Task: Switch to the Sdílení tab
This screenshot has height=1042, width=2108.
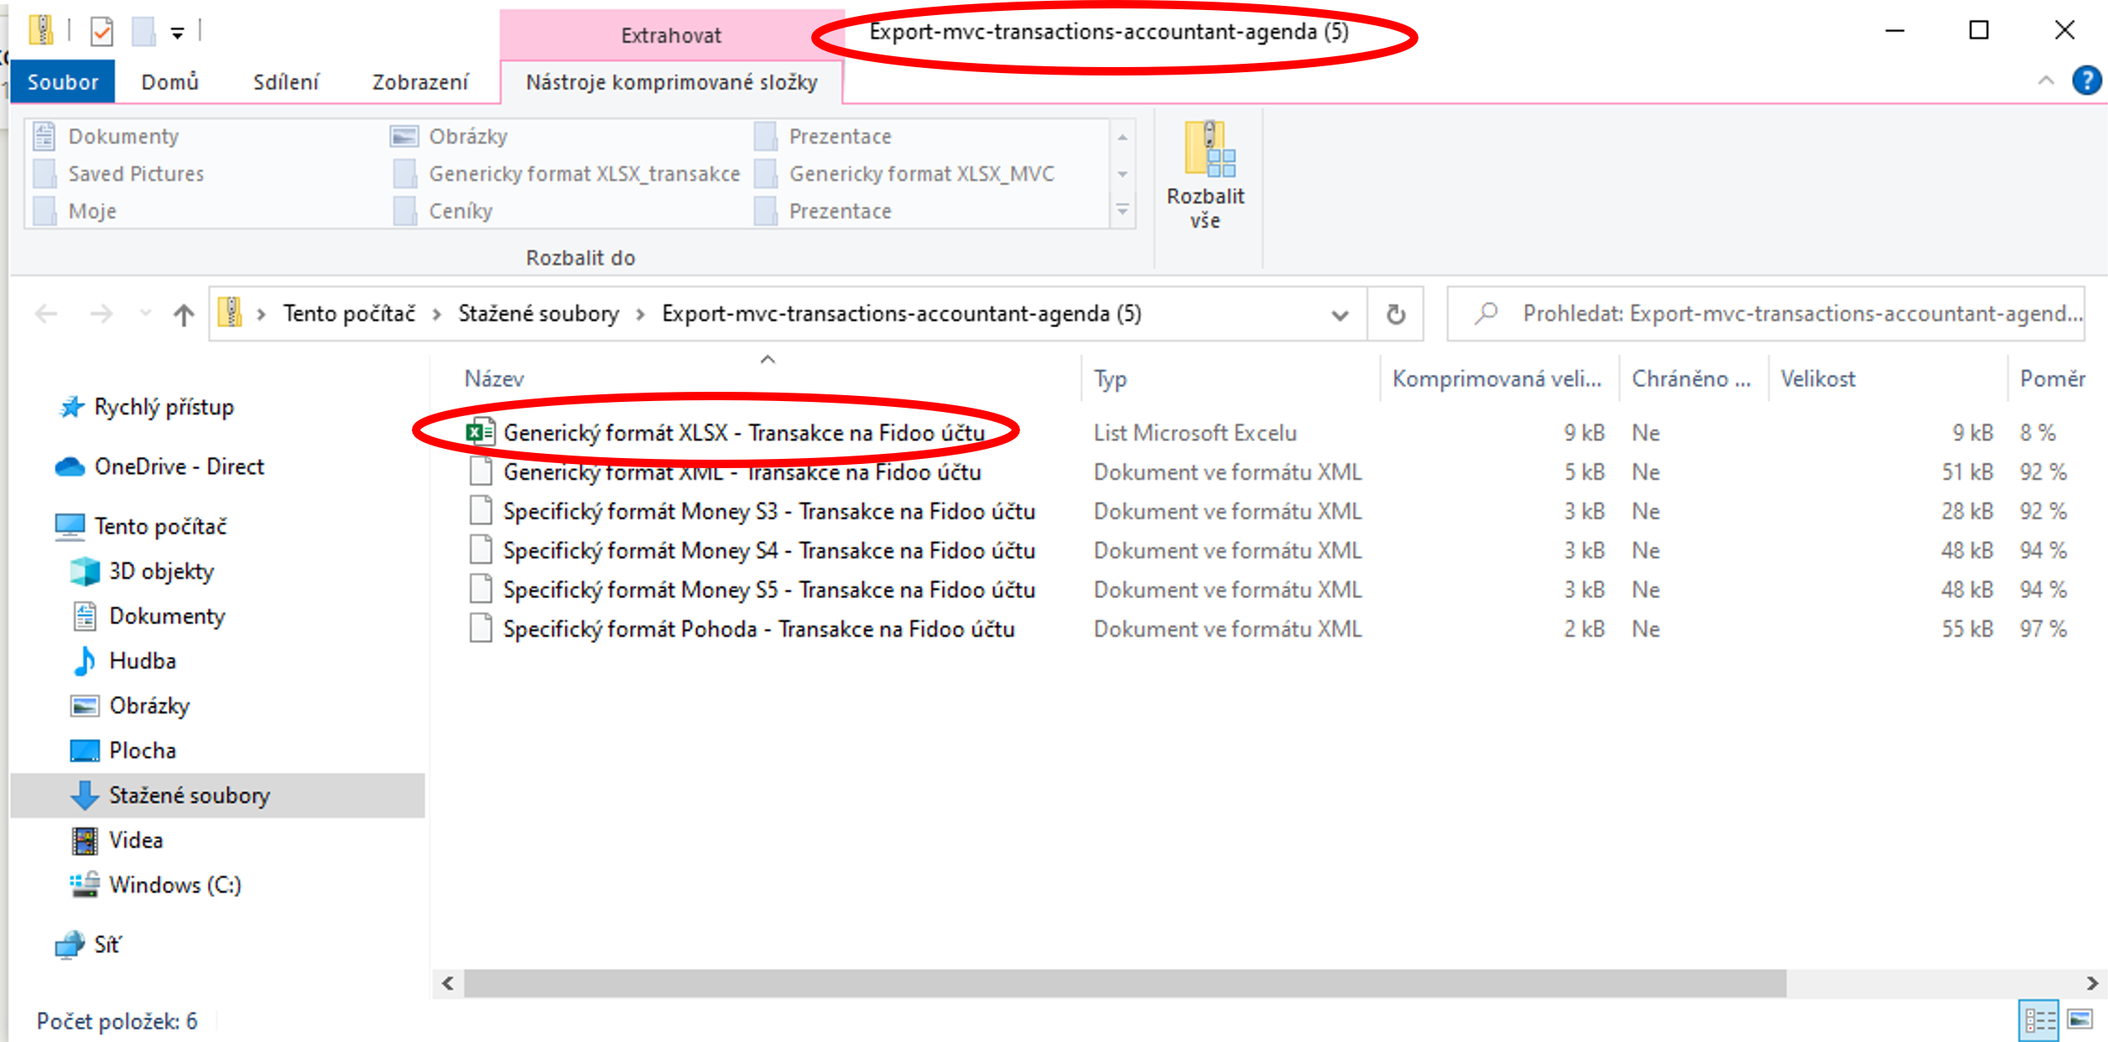Action: (x=286, y=81)
